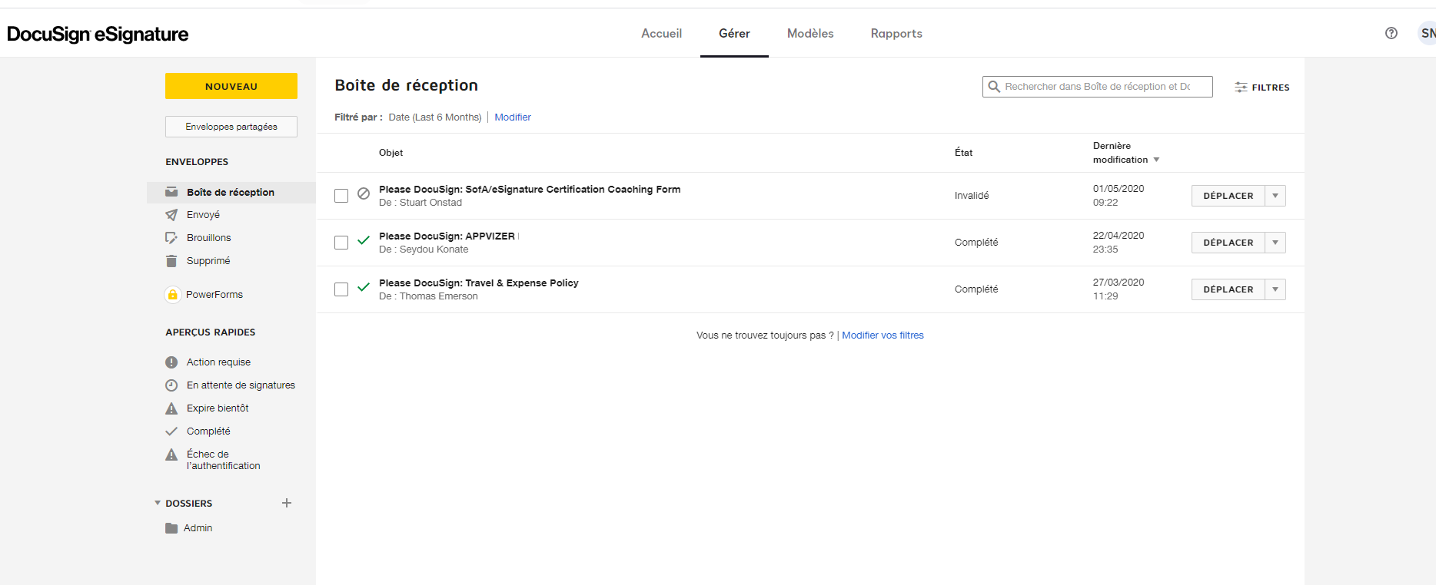Open the Rapports tab
Image resolution: width=1436 pixels, height=585 pixels.
[x=896, y=33]
